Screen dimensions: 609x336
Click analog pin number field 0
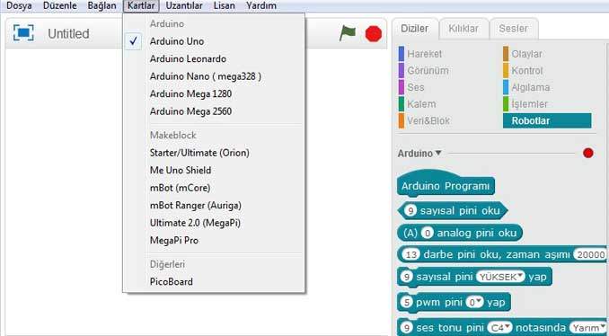point(428,233)
